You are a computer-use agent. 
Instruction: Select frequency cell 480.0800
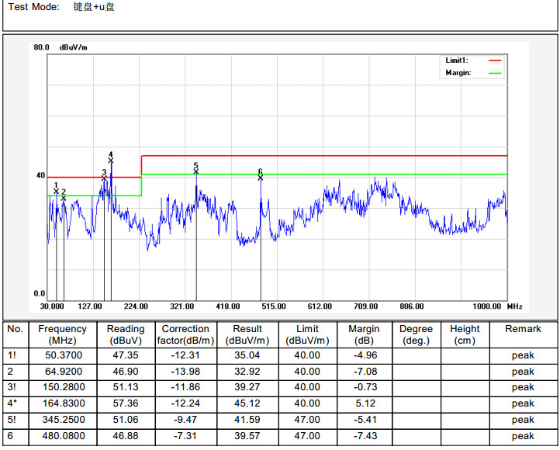point(64,436)
